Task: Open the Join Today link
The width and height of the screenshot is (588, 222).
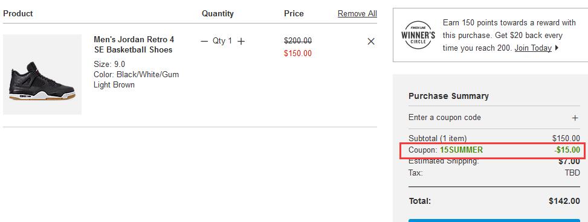Action: [x=533, y=48]
